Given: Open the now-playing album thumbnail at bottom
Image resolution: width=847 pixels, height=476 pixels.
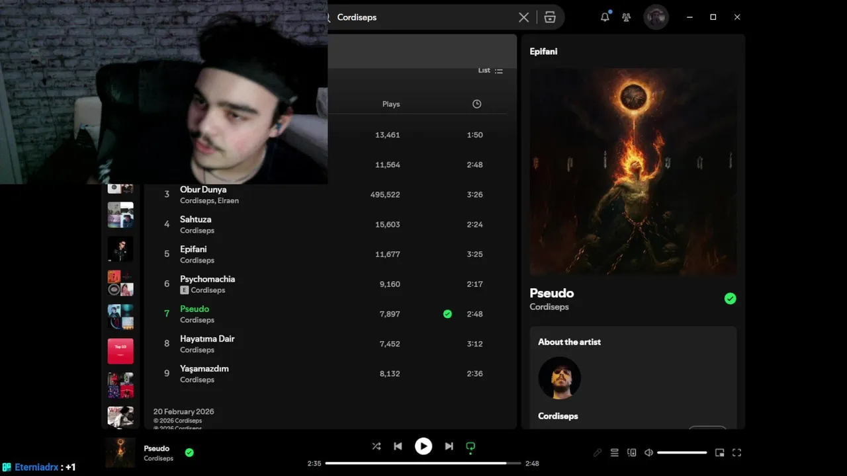Looking at the screenshot, I should [120, 453].
